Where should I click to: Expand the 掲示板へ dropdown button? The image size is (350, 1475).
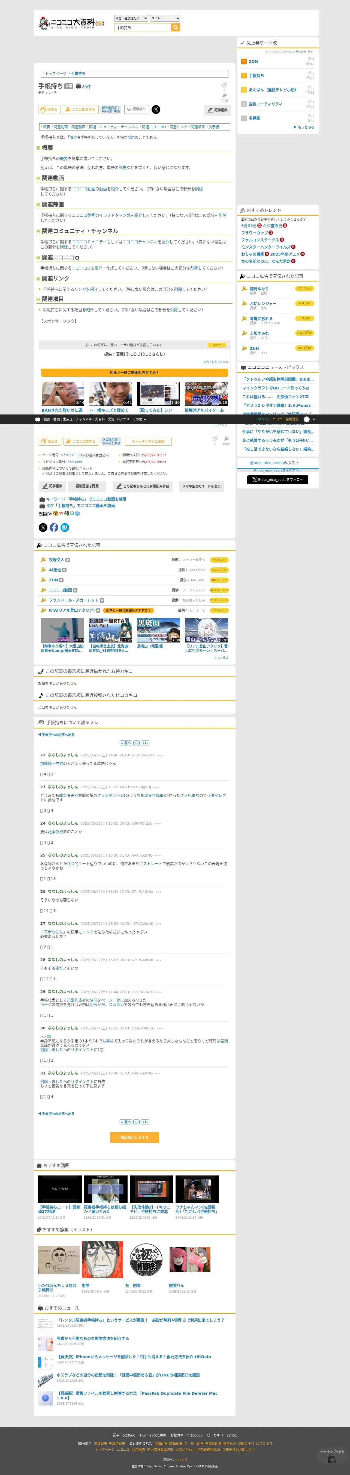click(137, 109)
